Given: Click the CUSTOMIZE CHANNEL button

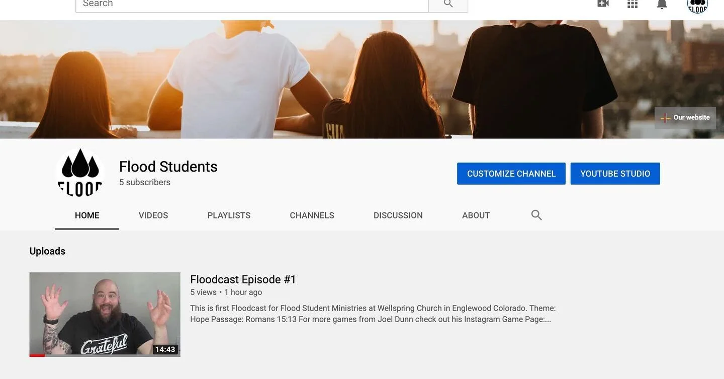Looking at the screenshot, I should (x=511, y=174).
